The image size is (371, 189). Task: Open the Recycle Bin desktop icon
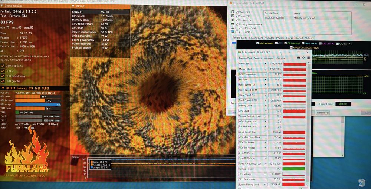pyautogui.click(x=362, y=182)
